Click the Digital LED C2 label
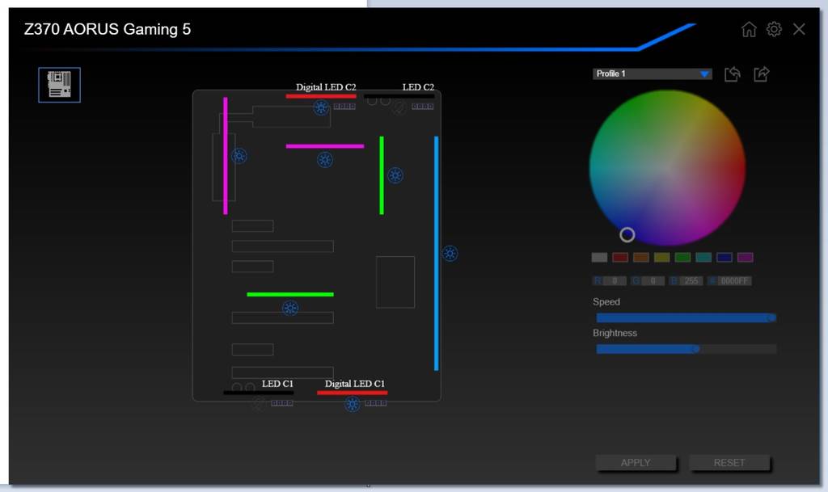The image size is (828, 492). click(326, 87)
